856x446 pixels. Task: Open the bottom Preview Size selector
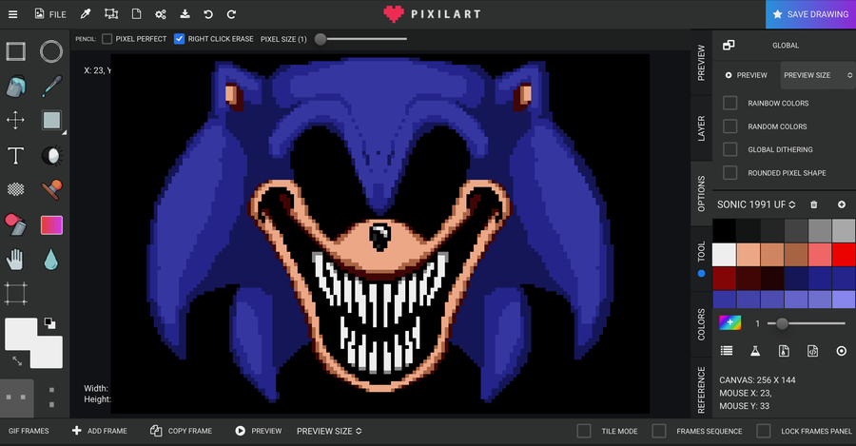pyautogui.click(x=329, y=432)
